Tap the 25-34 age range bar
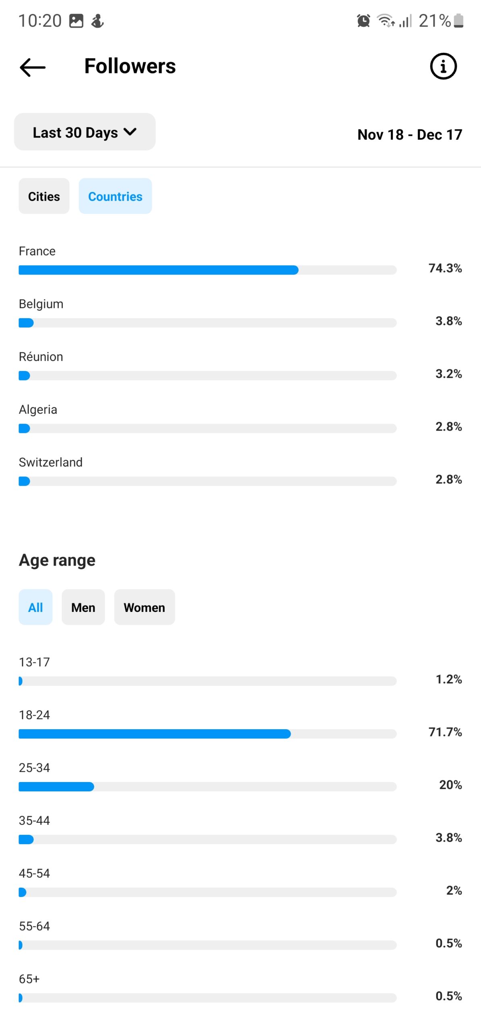Viewport: 481px width, 1032px height. [x=207, y=786]
